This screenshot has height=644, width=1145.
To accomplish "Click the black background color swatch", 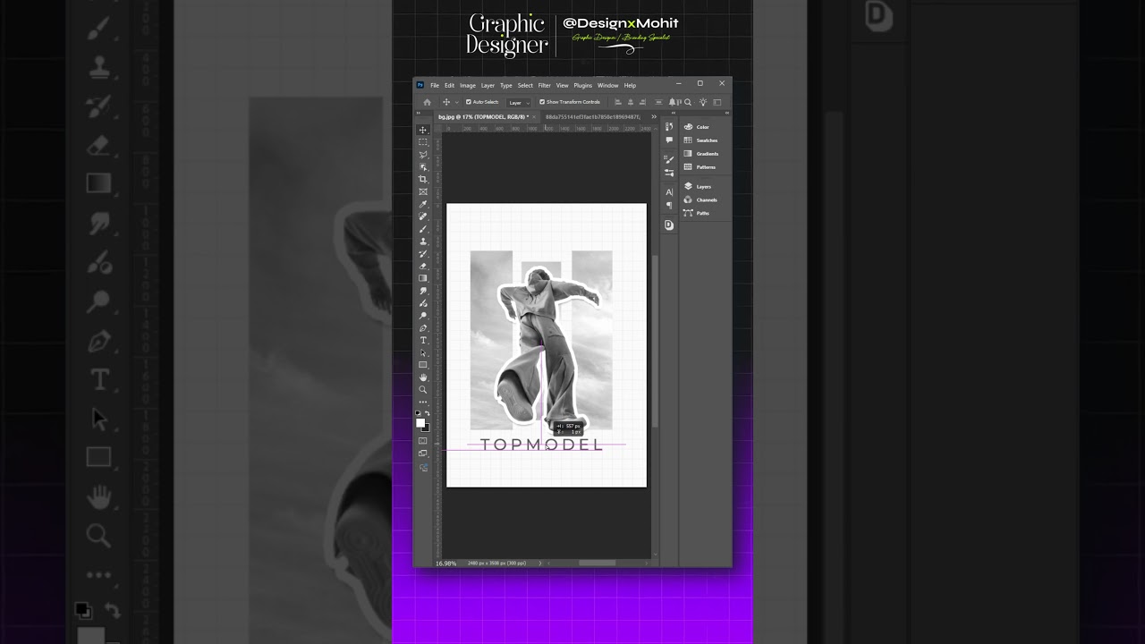I will [428, 429].
